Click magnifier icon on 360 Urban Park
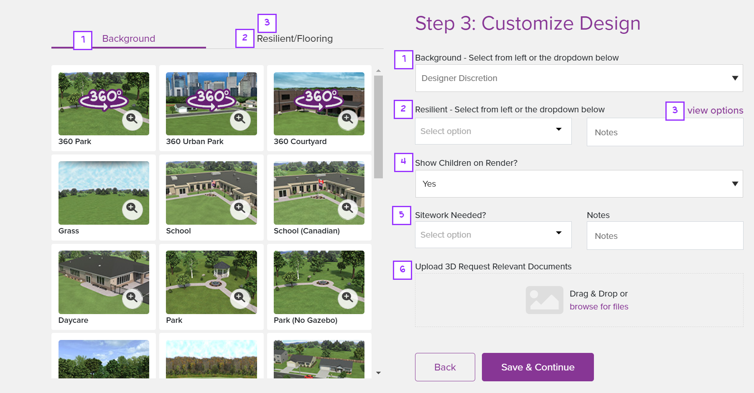Screen dimensions: 754x393 [x=240, y=119]
